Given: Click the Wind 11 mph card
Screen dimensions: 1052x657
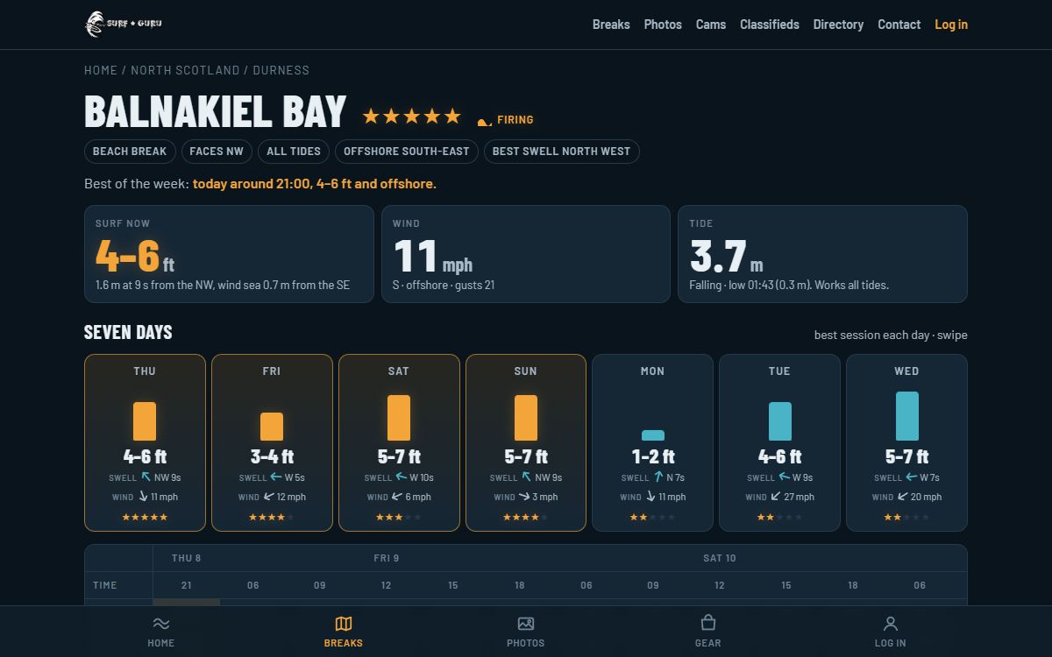Looking at the screenshot, I should tap(526, 254).
